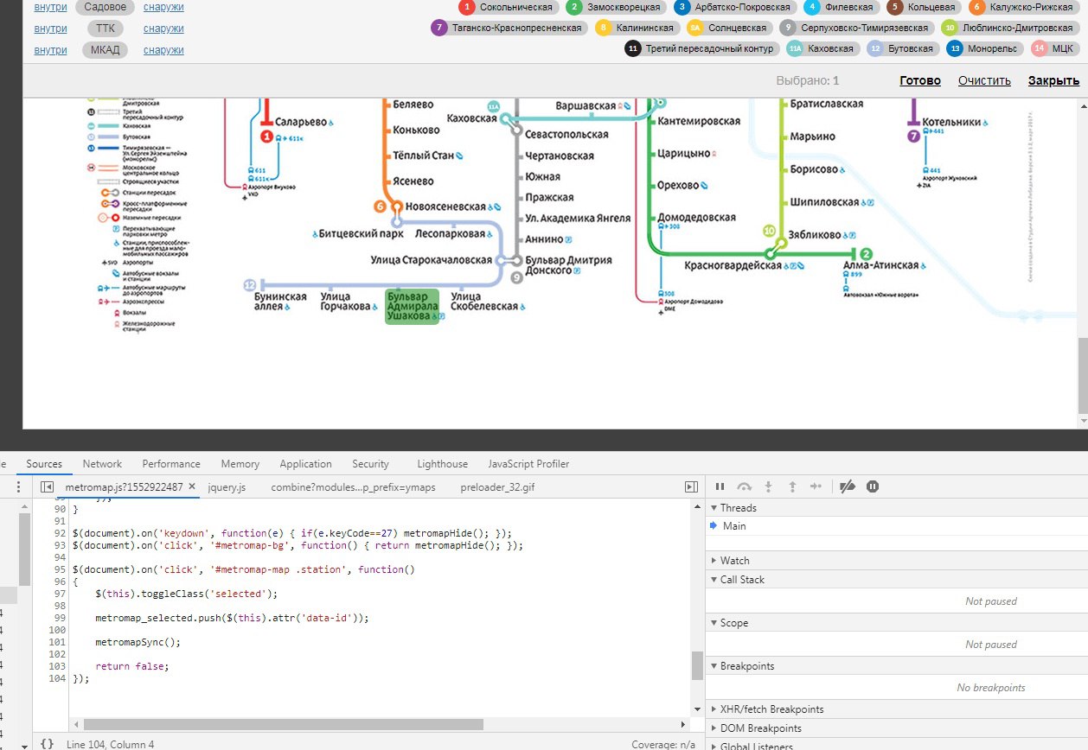The image size is (1088, 750).
Task: Click the Закрыть link
Action: (1053, 80)
